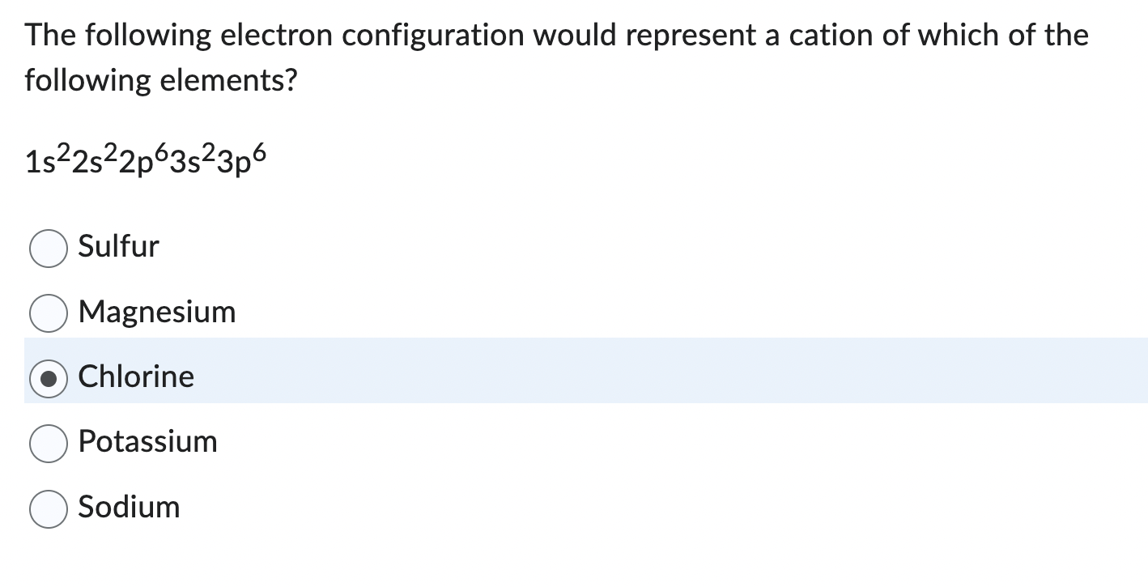Select the Magnesium radio button

[x=48, y=313]
